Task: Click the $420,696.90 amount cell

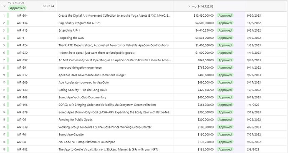Action: [x=205, y=90]
